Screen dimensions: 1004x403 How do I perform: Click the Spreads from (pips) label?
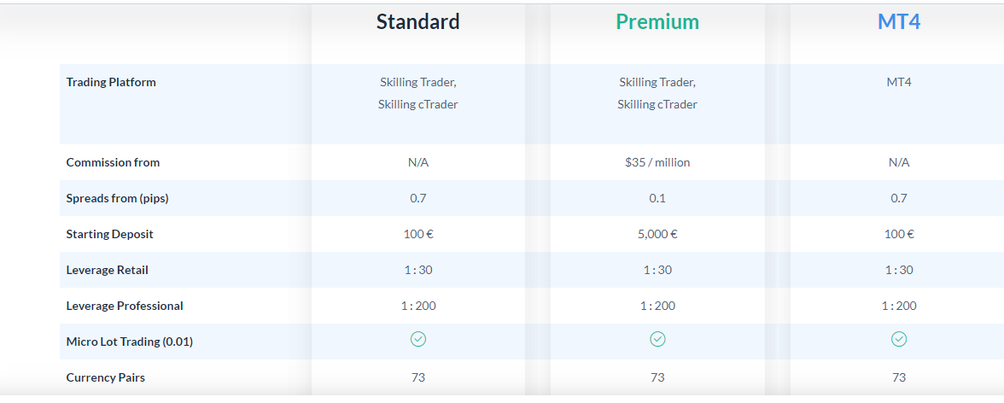tap(117, 199)
